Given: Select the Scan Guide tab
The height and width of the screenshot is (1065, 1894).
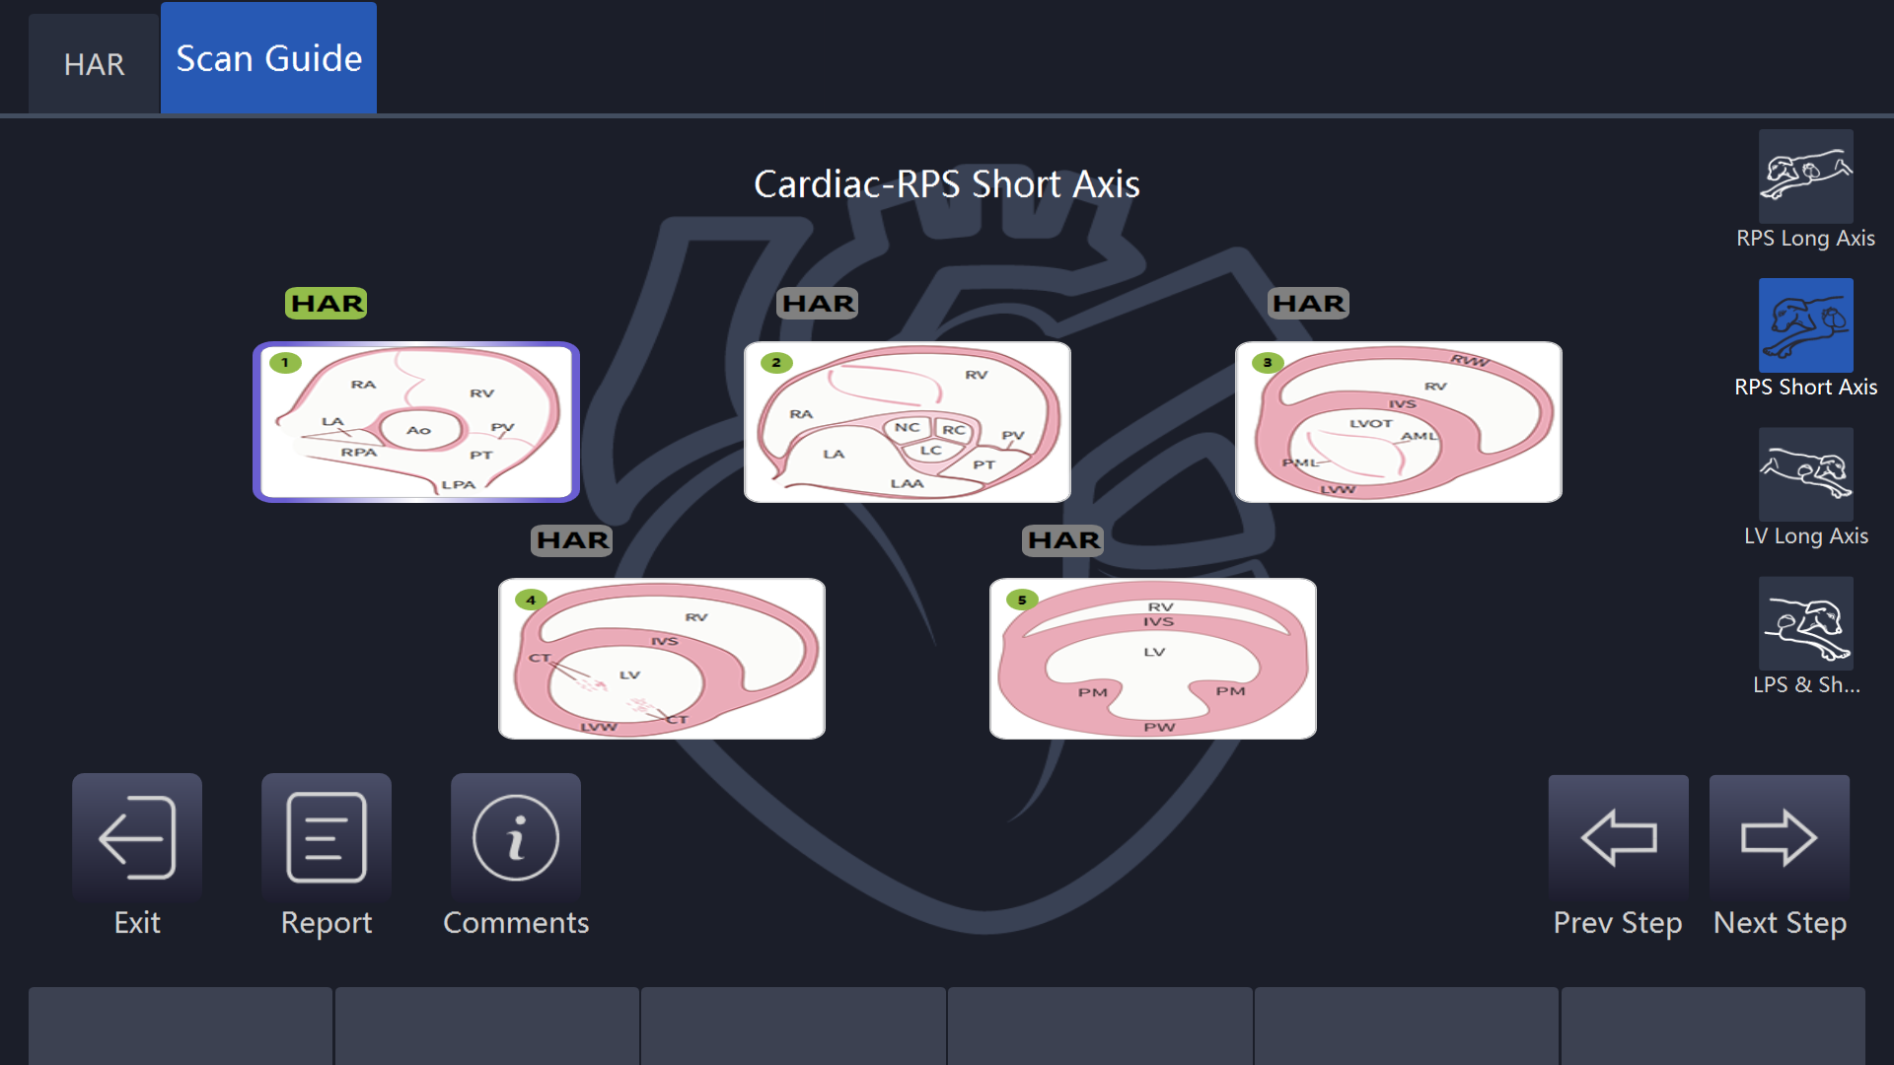Looking at the screenshot, I should point(268,58).
